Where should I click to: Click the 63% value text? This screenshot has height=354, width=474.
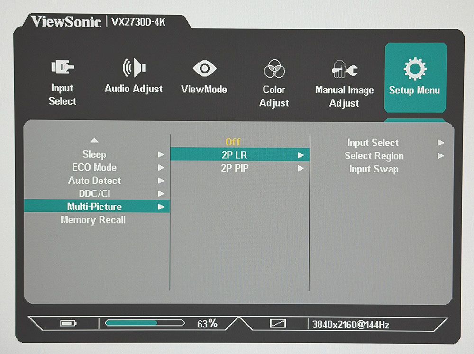tap(207, 324)
